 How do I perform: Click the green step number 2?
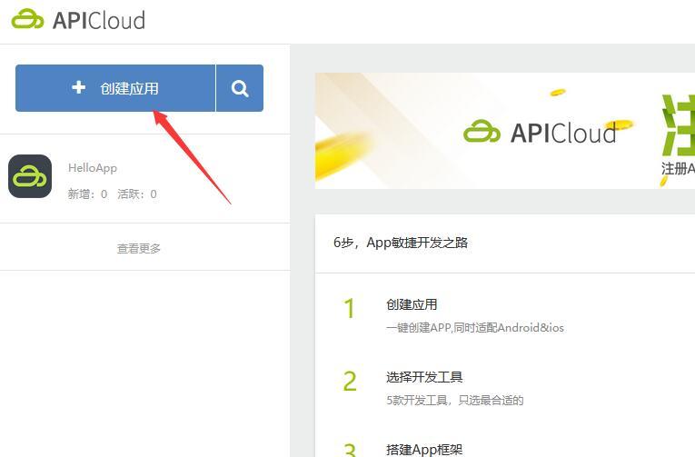[350, 382]
